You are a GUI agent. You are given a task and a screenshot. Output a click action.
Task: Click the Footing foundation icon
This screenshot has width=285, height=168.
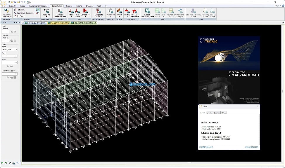pyautogui.click(x=127, y=11)
